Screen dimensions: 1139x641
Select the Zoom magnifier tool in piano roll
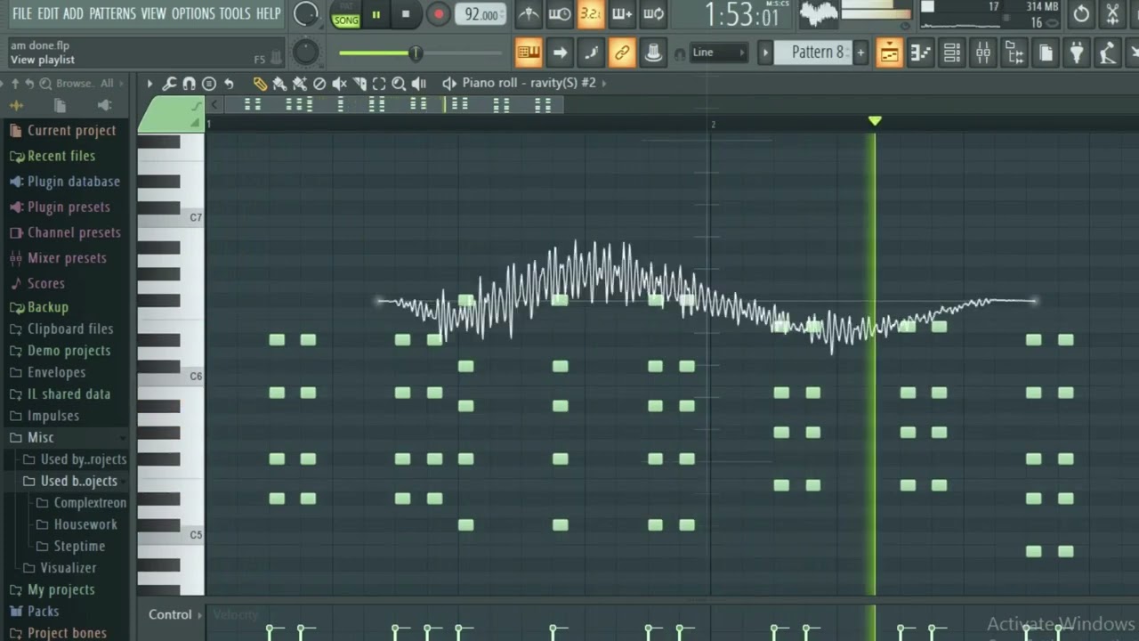coord(399,84)
